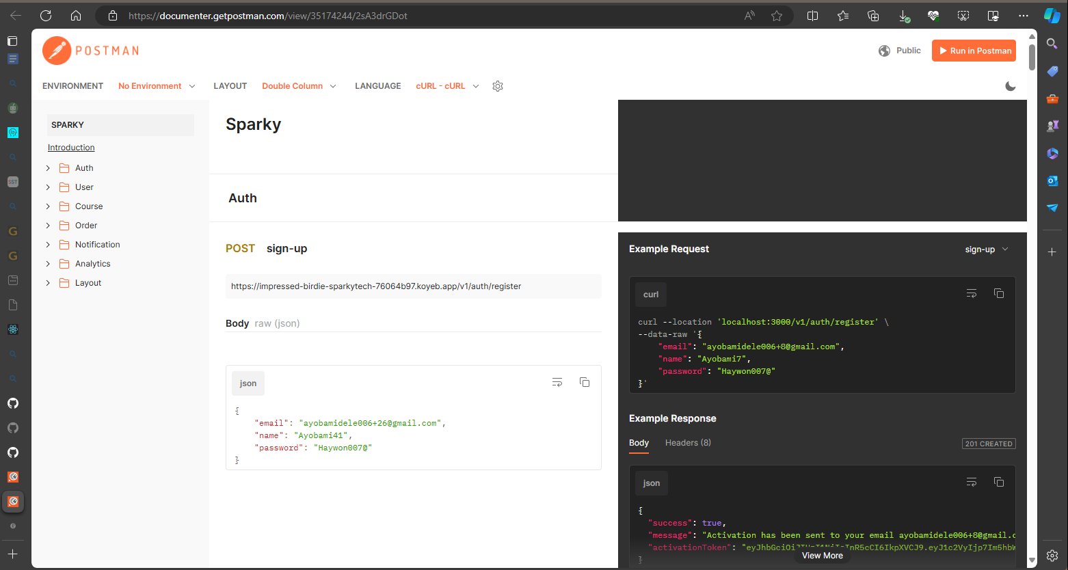Open sidebar search icon
Viewport: 1068px width, 570px height.
pos(1052,44)
